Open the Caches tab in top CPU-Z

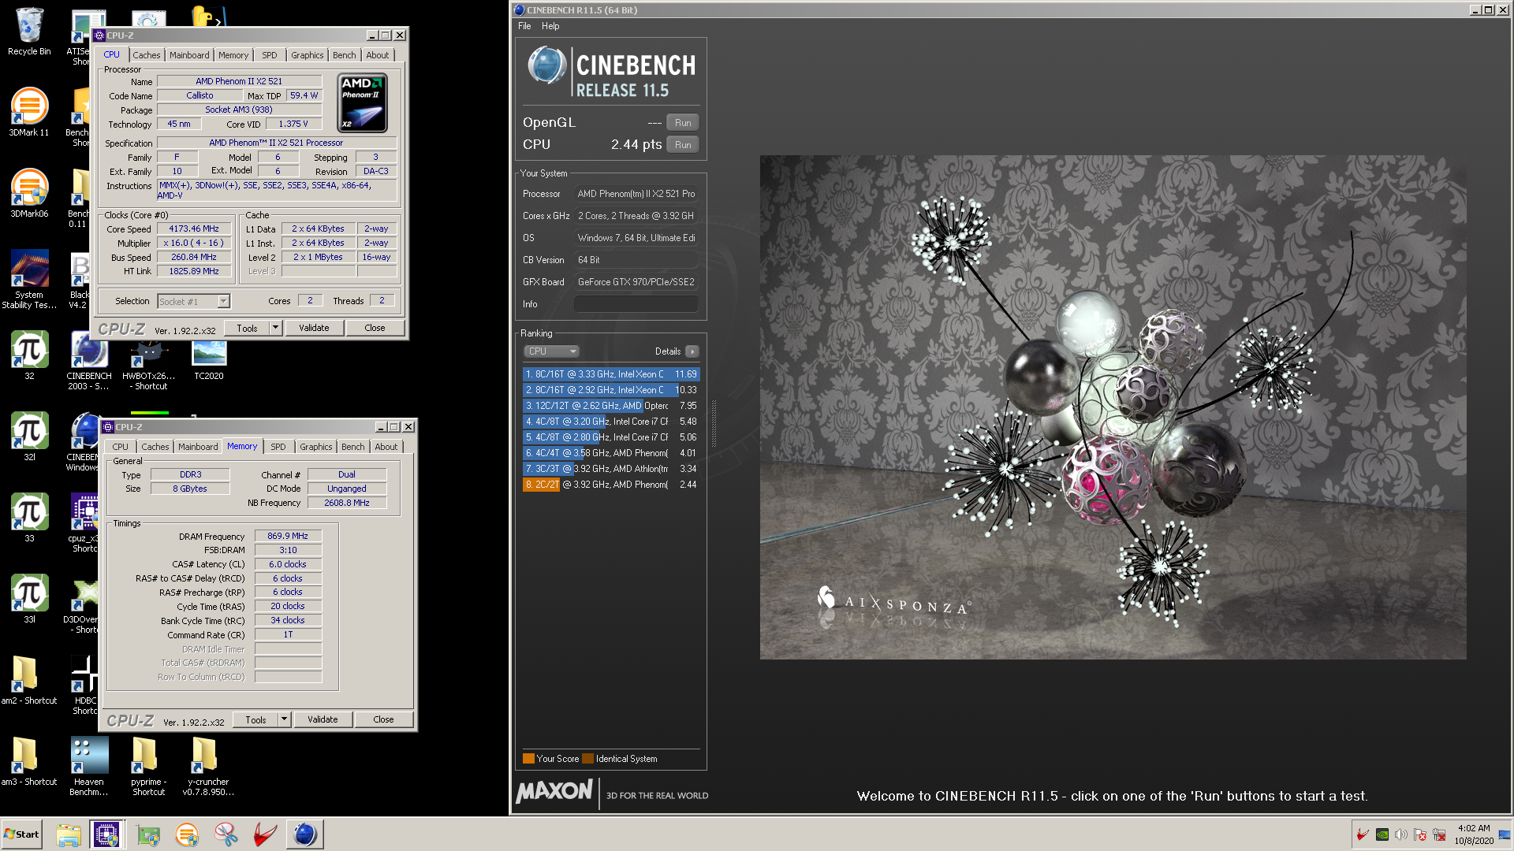[146, 55]
